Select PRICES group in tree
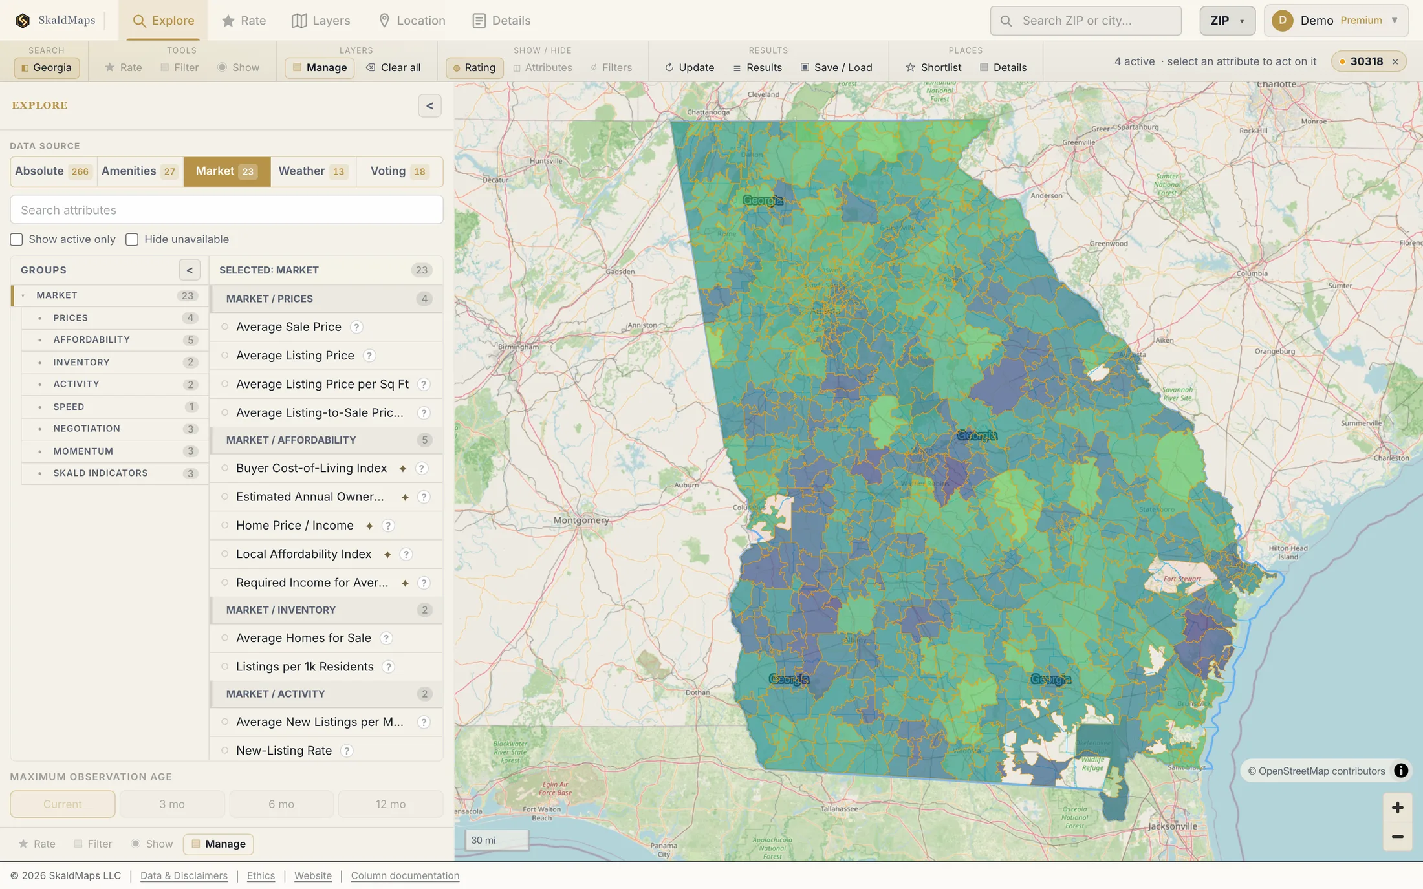 [x=114, y=318]
